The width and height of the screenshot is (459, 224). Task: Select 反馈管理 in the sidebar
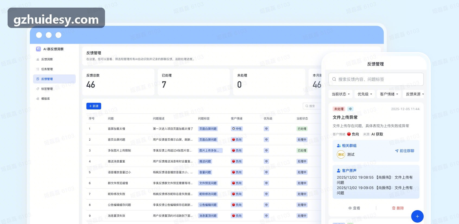[54, 79]
